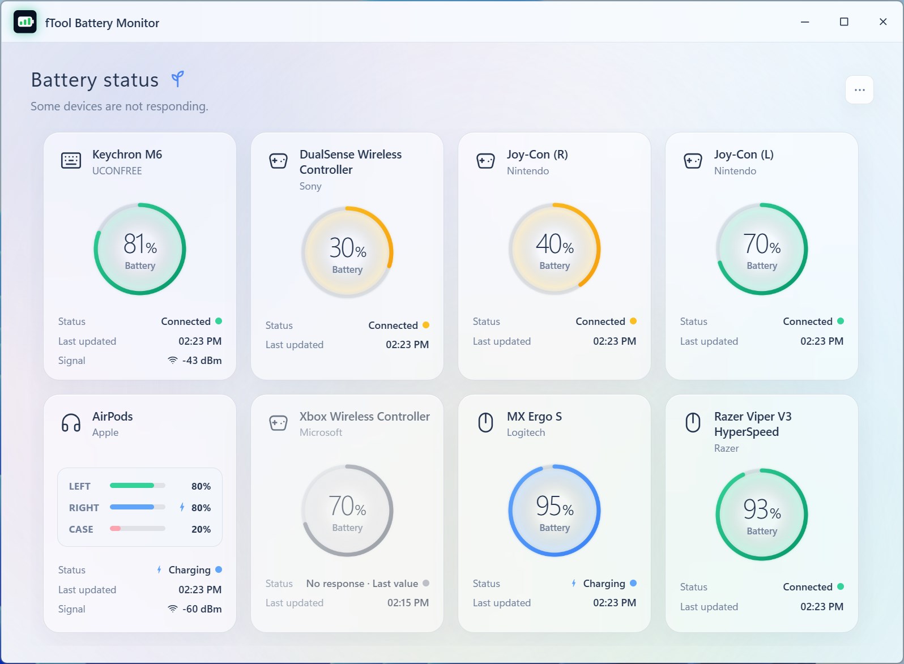Click the UCONFREE manufacturer label
904x664 pixels.
[117, 171]
